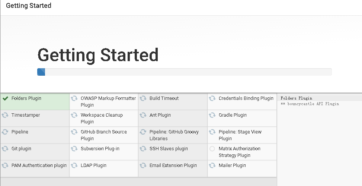362x186 pixels.
Task: Click the sync icon next to Timestamper
Action: [5, 115]
